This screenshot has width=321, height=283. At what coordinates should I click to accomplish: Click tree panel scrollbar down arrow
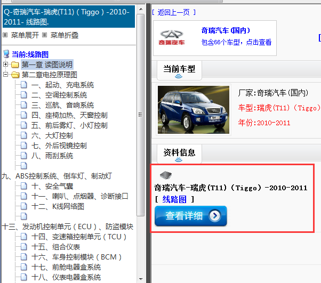tap(141, 279)
